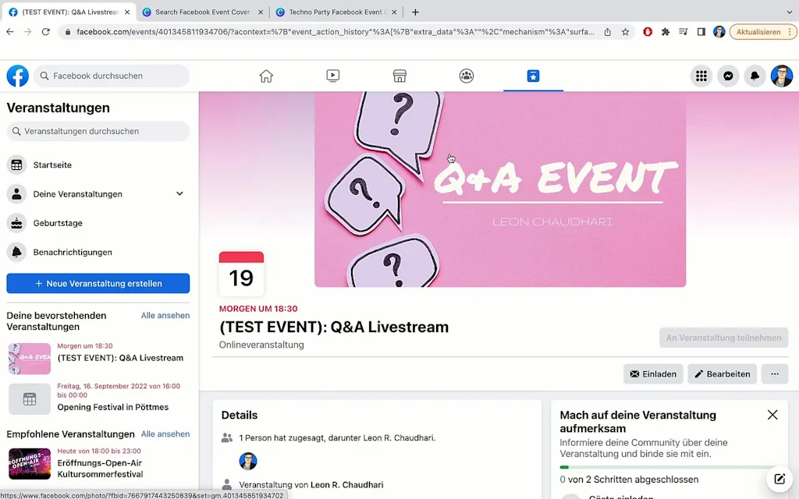Open the notifications bell
The height and width of the screenshot is (499, 799).
point(756,76)
